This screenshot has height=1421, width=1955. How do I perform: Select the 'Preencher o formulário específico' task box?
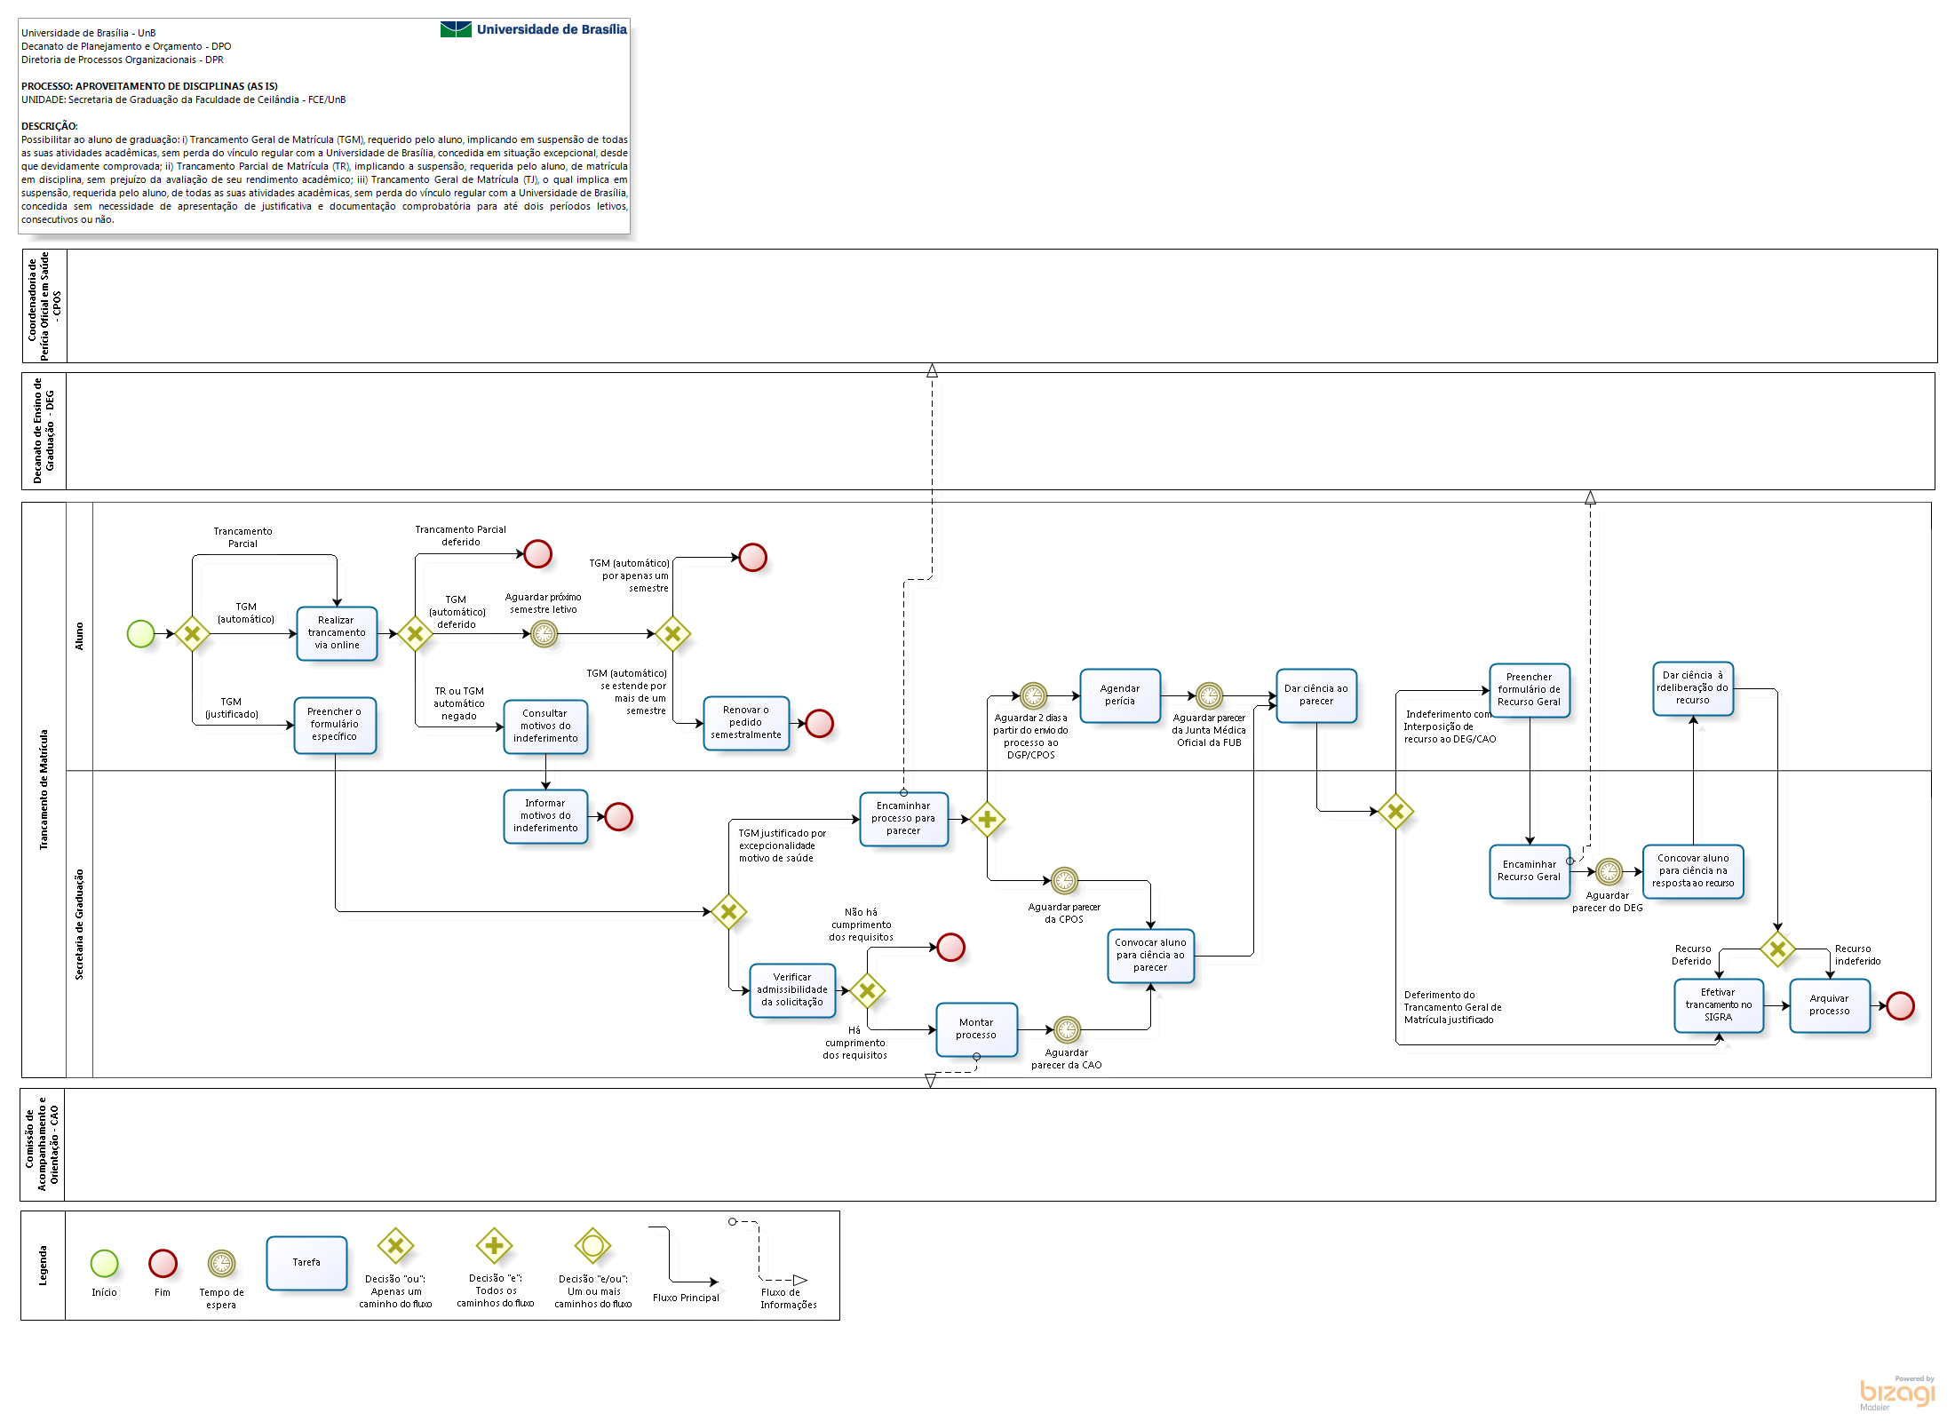click(335, 725)
